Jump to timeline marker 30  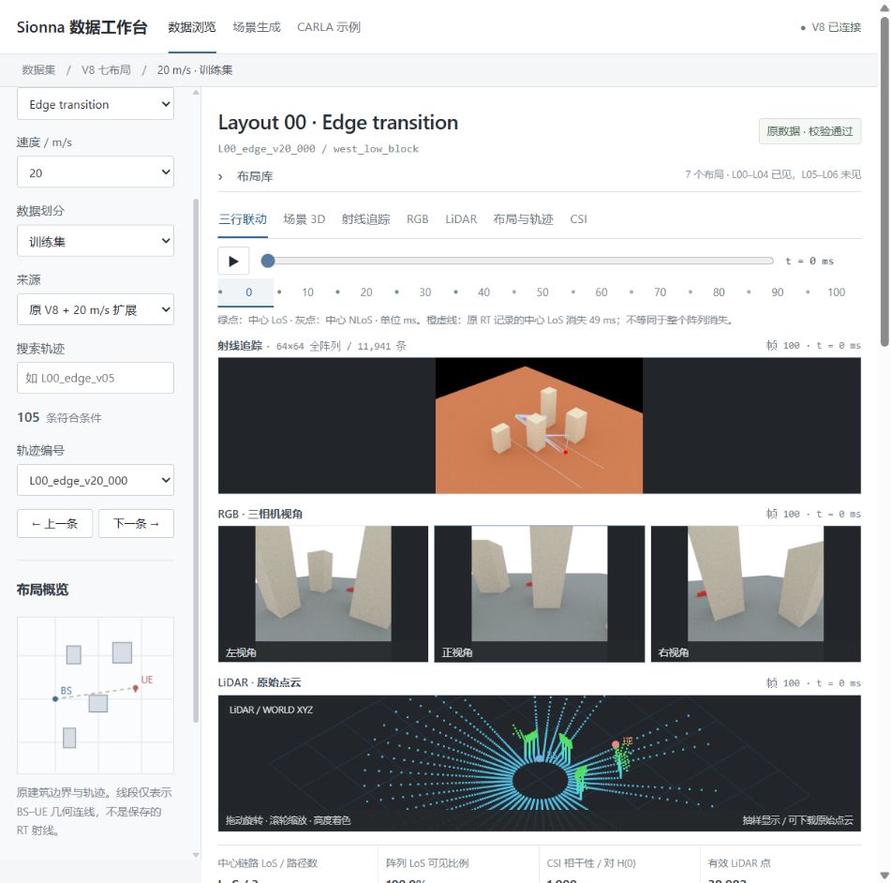425,292
